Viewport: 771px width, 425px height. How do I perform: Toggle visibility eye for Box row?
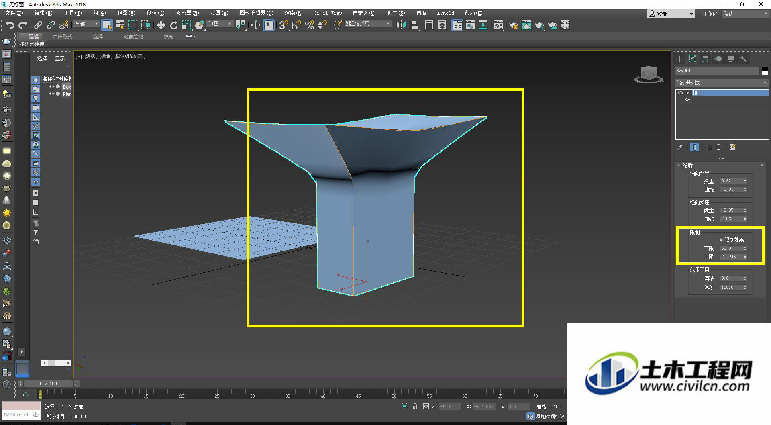[51, 86]
